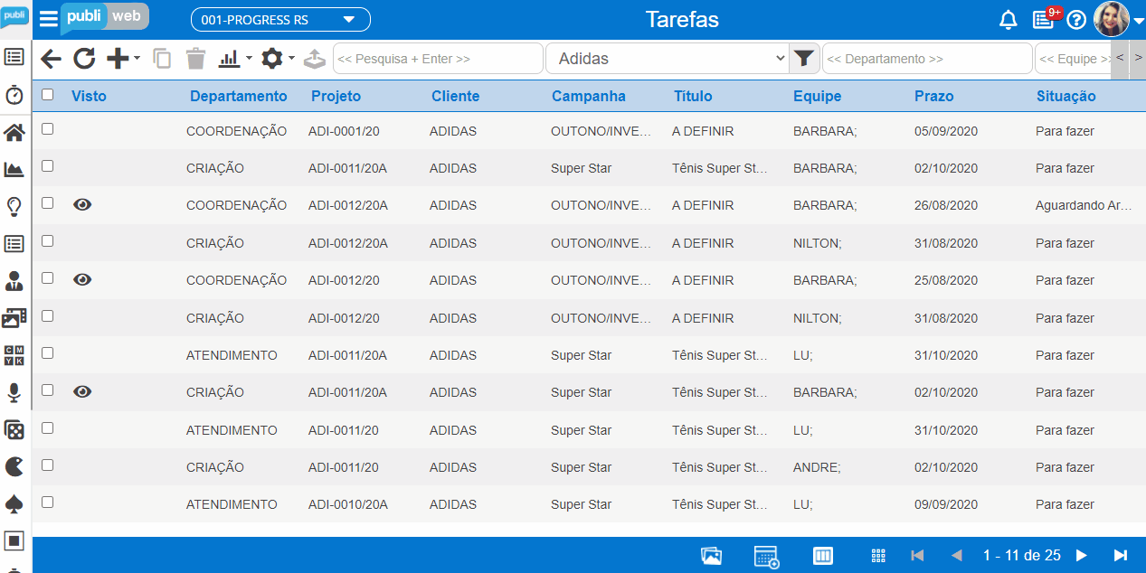1146x573 pixels.
Task: Refresh the task list
Action: click(84, 59)
